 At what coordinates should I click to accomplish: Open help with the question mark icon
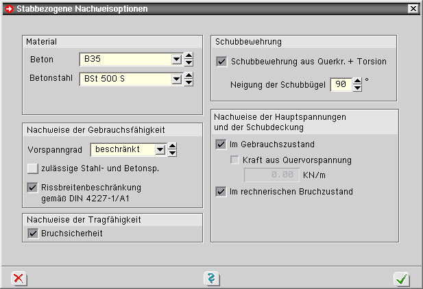coord(211,278)
